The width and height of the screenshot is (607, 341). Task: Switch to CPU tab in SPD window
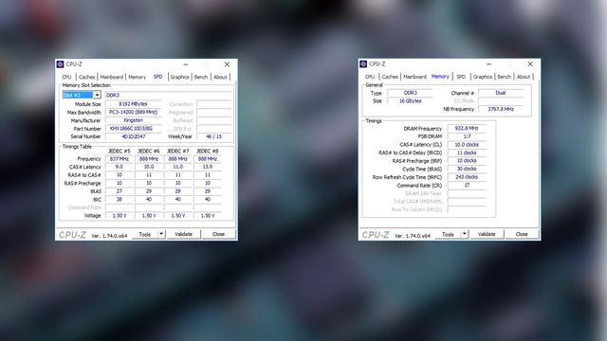tap(66, 77)
